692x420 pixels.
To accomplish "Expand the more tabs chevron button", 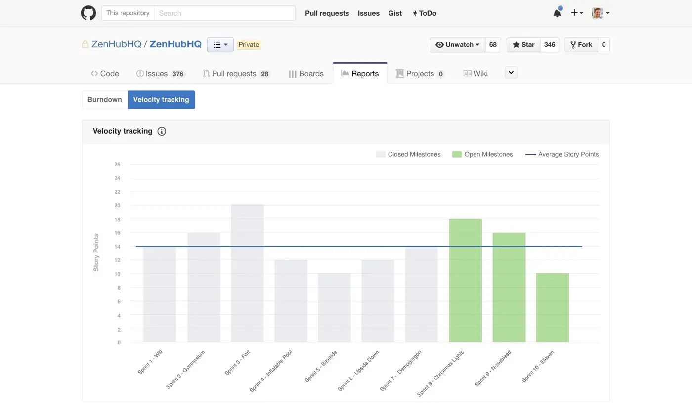I will tap(511, 73).
